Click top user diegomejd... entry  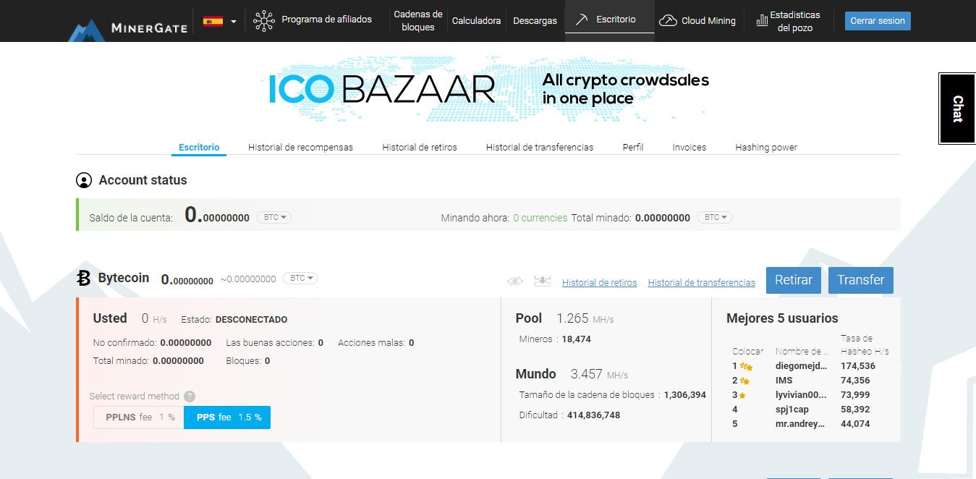[x=800, y=366]
